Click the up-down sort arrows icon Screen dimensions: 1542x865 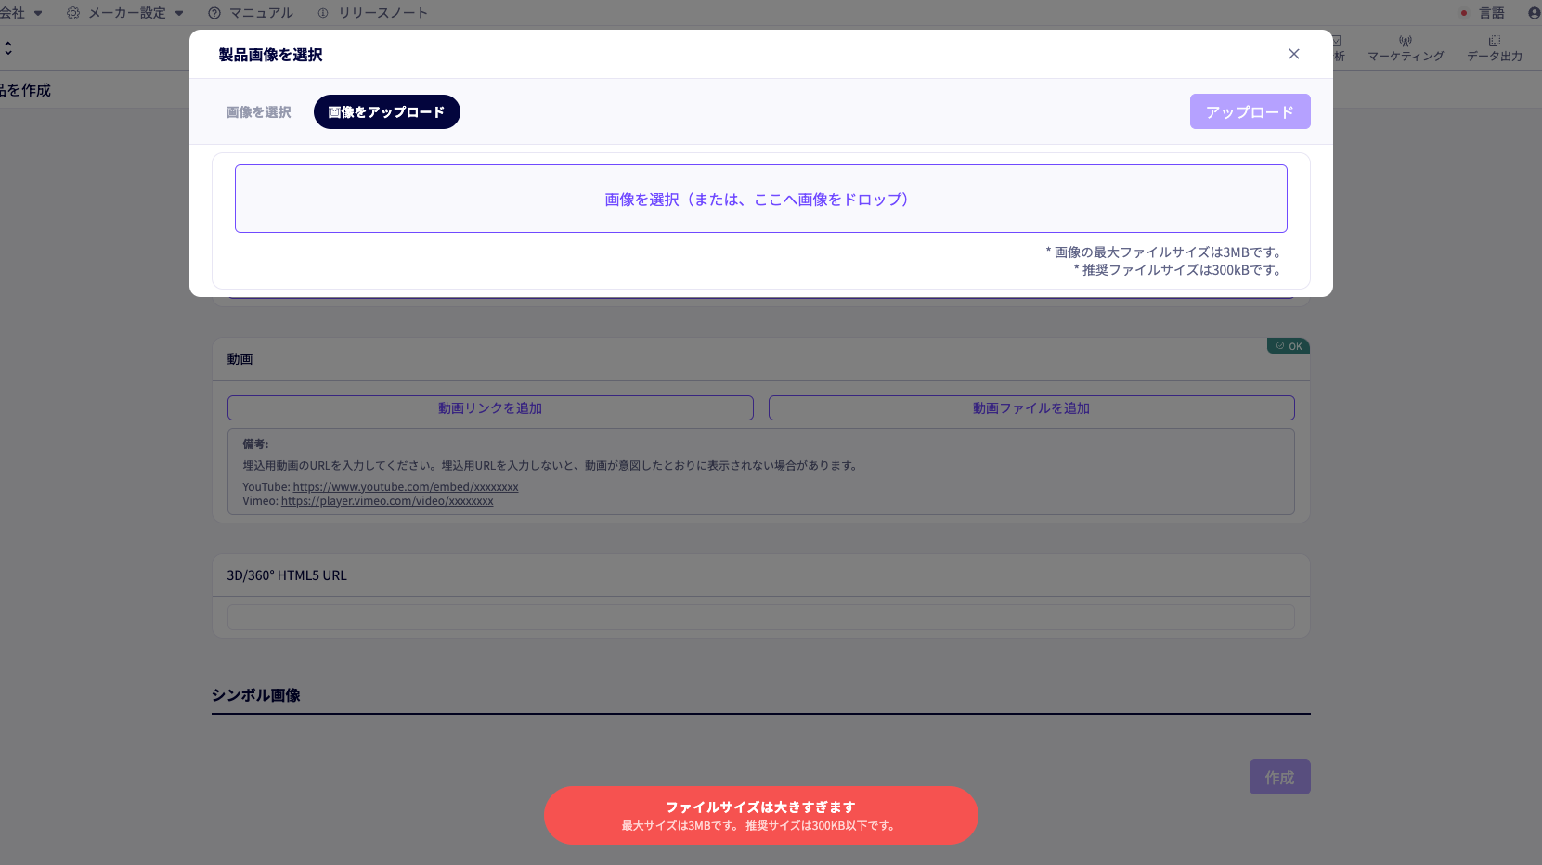pos(8,48)
